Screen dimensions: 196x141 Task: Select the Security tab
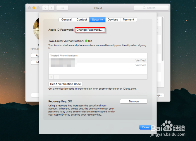[97, 20]
